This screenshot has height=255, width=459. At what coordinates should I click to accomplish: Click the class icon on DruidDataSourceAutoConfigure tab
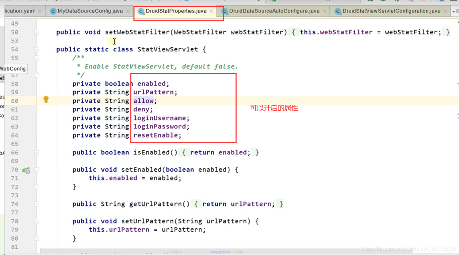click(224, 11)
